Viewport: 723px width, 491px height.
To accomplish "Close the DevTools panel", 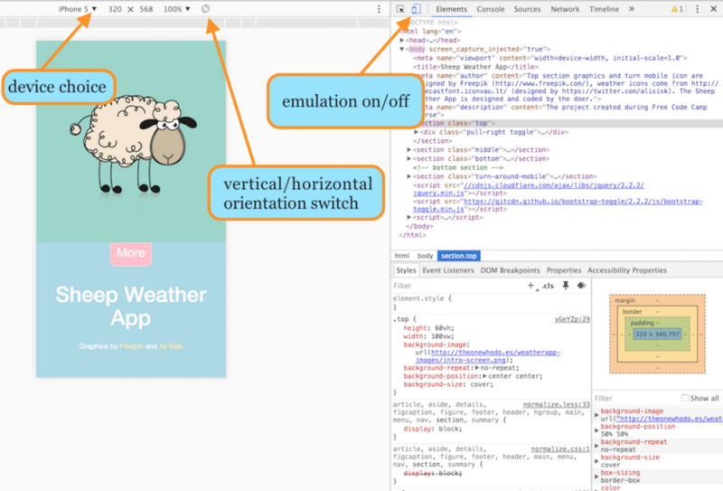I will (713, 9).
